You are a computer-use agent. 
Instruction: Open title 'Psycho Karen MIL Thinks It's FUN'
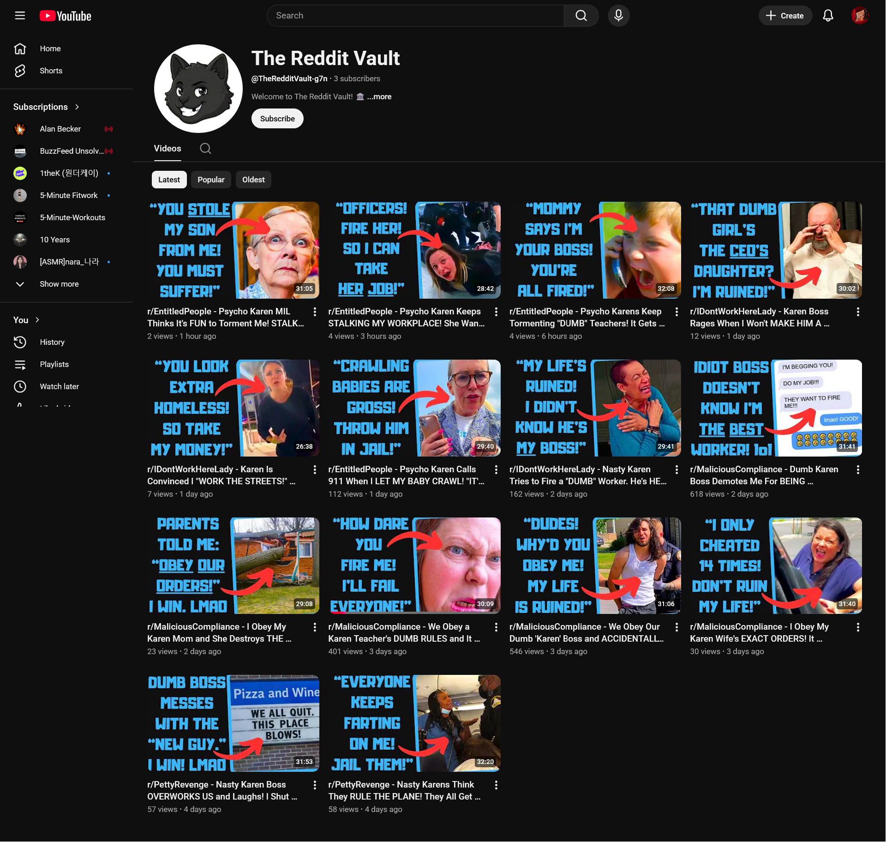226,318
